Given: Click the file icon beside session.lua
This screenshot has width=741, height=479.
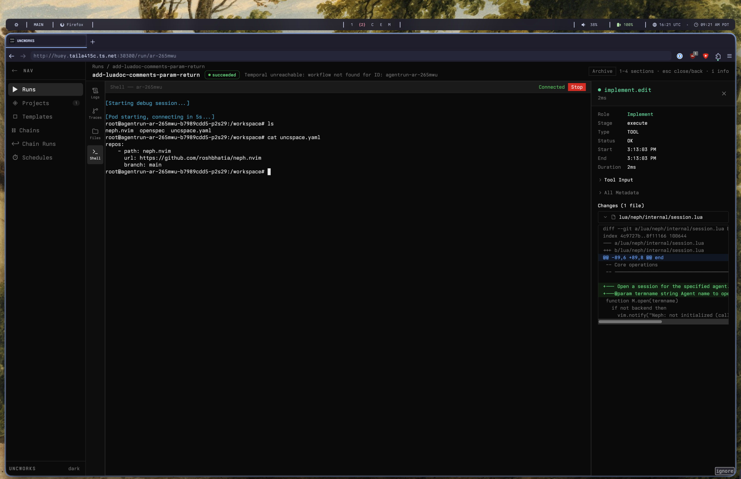Looking at the screenshot, I should click(x=613, y=217).
